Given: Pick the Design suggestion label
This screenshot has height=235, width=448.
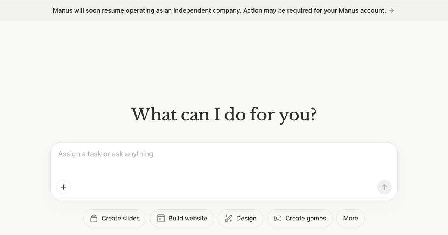Looking at the screenshot, I should pos(246,219).
